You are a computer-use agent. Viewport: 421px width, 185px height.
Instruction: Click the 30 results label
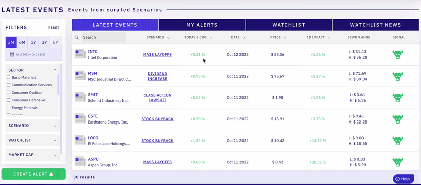pyautogui.click(x=84, y=177)
